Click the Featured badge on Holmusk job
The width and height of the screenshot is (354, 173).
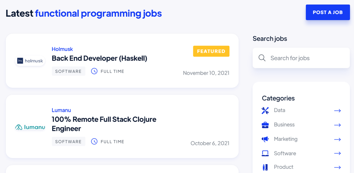[211, 51]
